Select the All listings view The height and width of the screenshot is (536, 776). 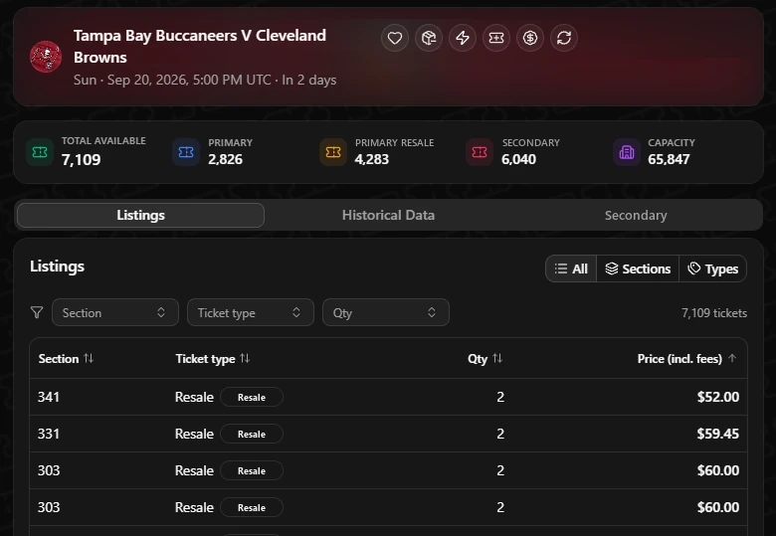571,268
